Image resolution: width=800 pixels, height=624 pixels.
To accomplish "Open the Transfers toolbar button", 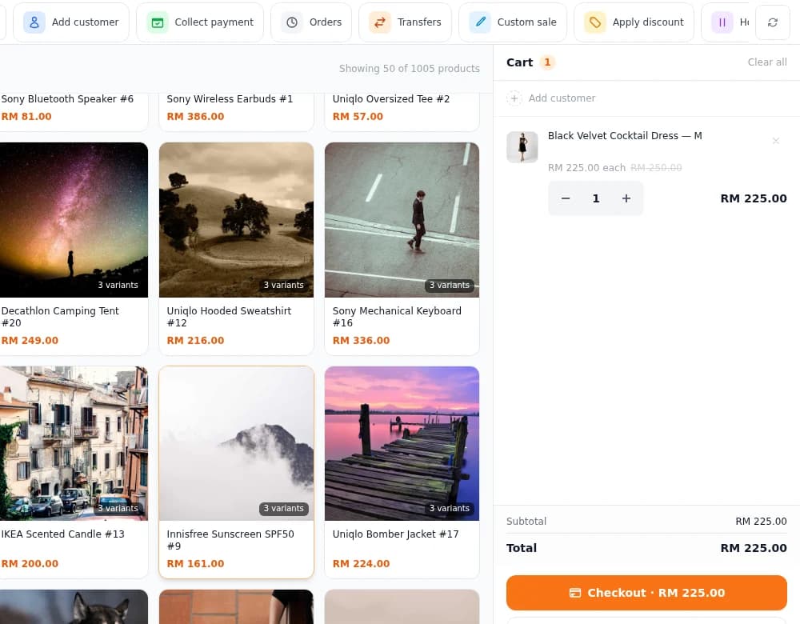I will [405, 22].
